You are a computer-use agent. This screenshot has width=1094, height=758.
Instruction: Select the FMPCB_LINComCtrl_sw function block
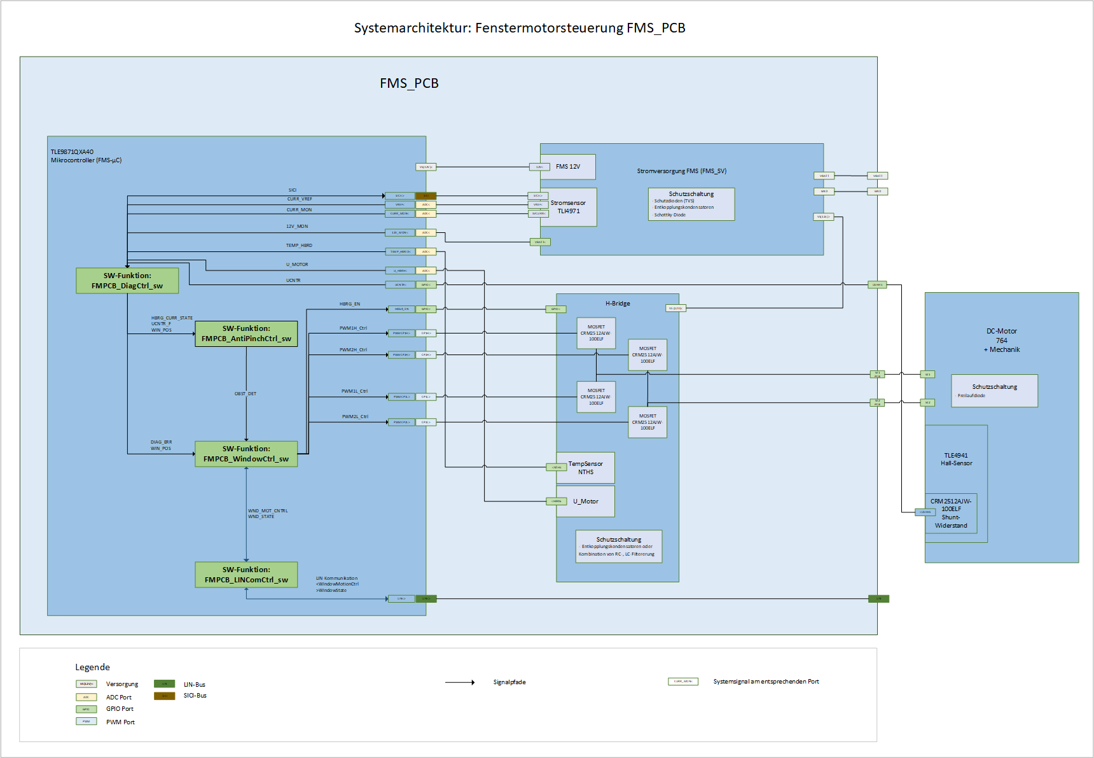[x=246, y=575]
